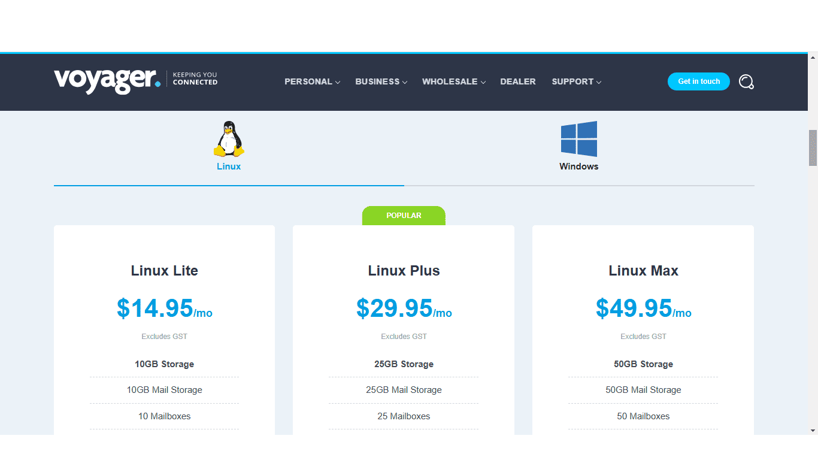Select the Linux penguin icon
818x460 pixels.
coord(229,139)
